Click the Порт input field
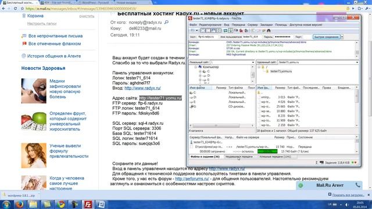372x209 pixels. pyautogui.click(x=307, y=37)
